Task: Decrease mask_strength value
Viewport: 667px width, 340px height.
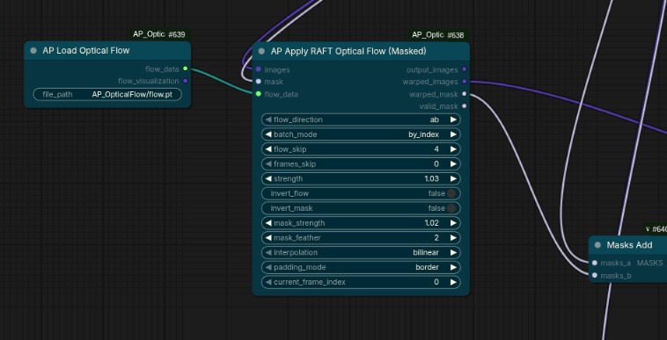Action: pyautogui.click(x=268, y=223)
